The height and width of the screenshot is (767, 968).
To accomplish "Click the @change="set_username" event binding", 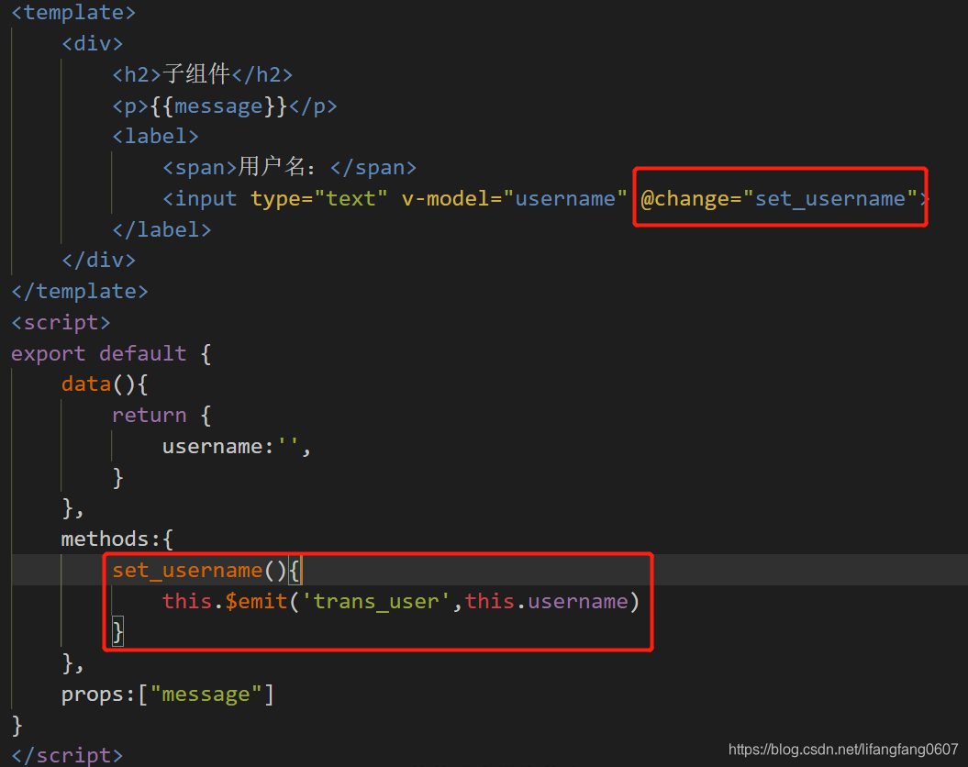I will (x=779, y=199).
